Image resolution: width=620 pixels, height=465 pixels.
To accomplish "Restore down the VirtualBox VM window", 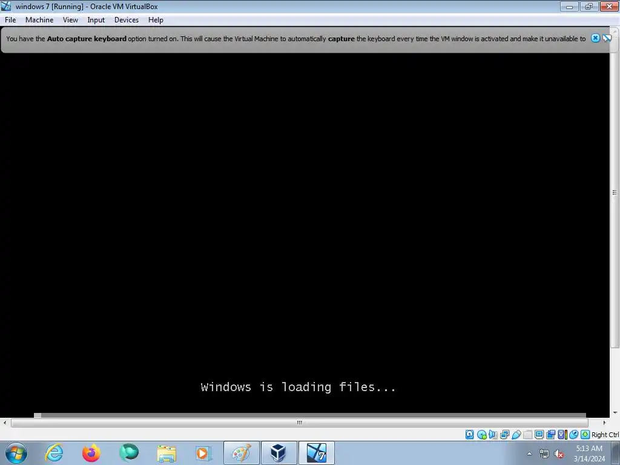I will click(589, 6).
